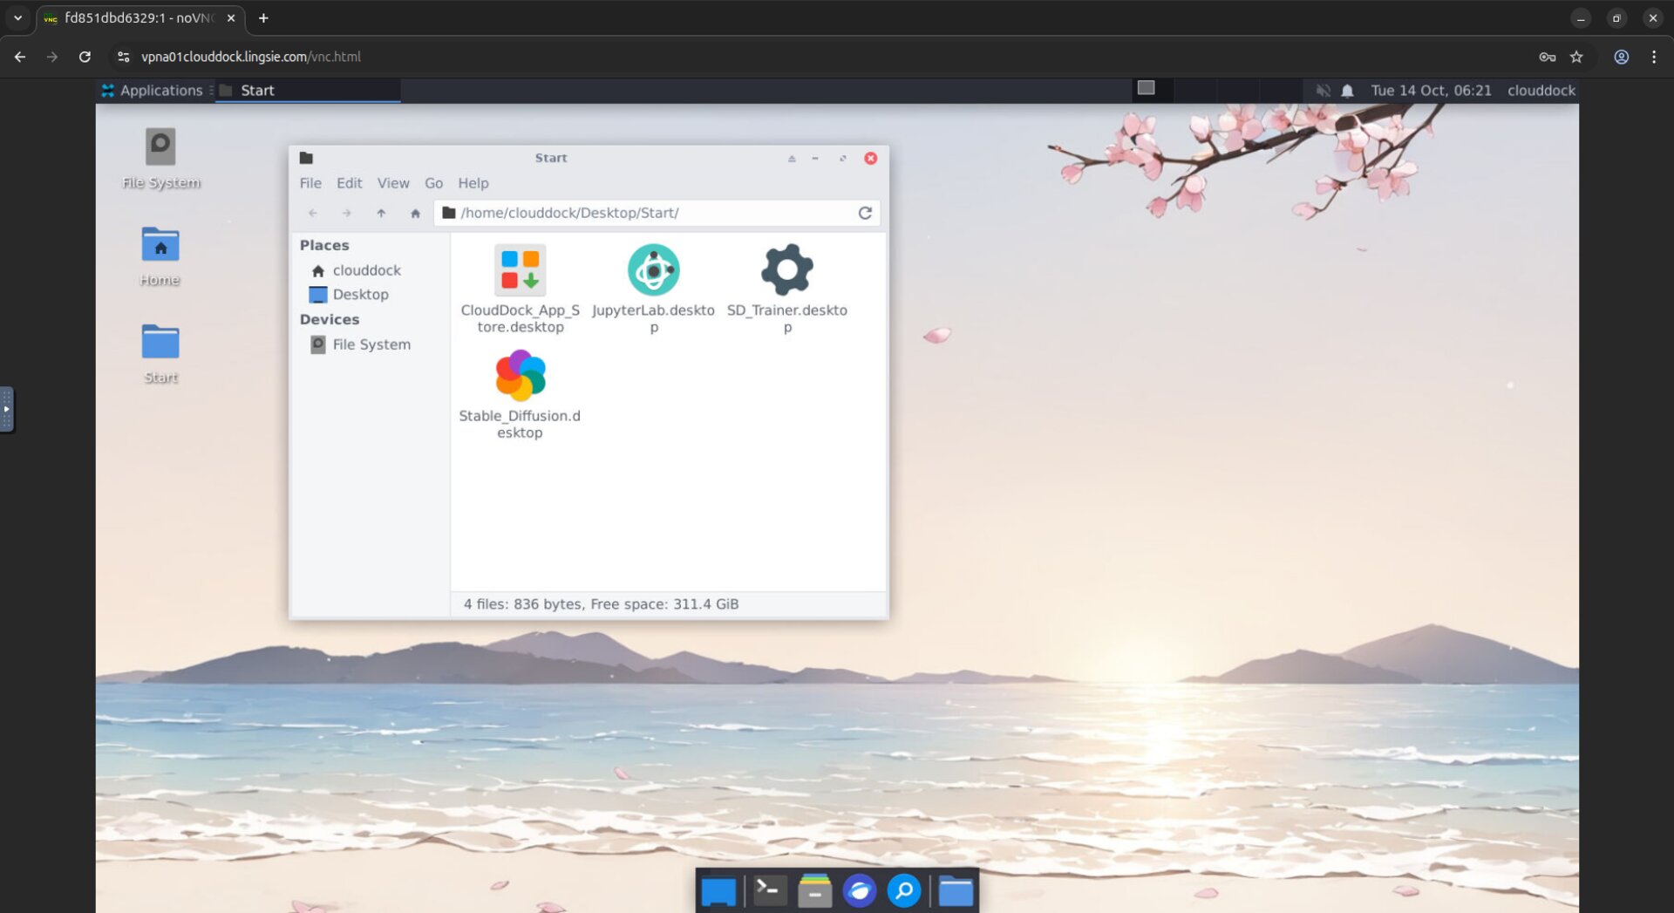The width and height of the screenshot is (1674, 913).
Task: Open the Go menu
Action: click(433, 183)
